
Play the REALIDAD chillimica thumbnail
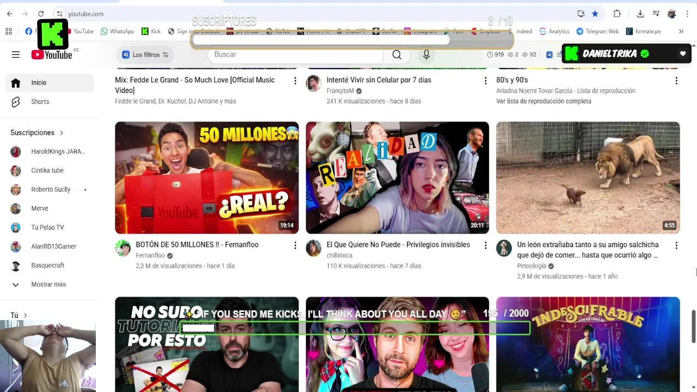coord(398,177)
